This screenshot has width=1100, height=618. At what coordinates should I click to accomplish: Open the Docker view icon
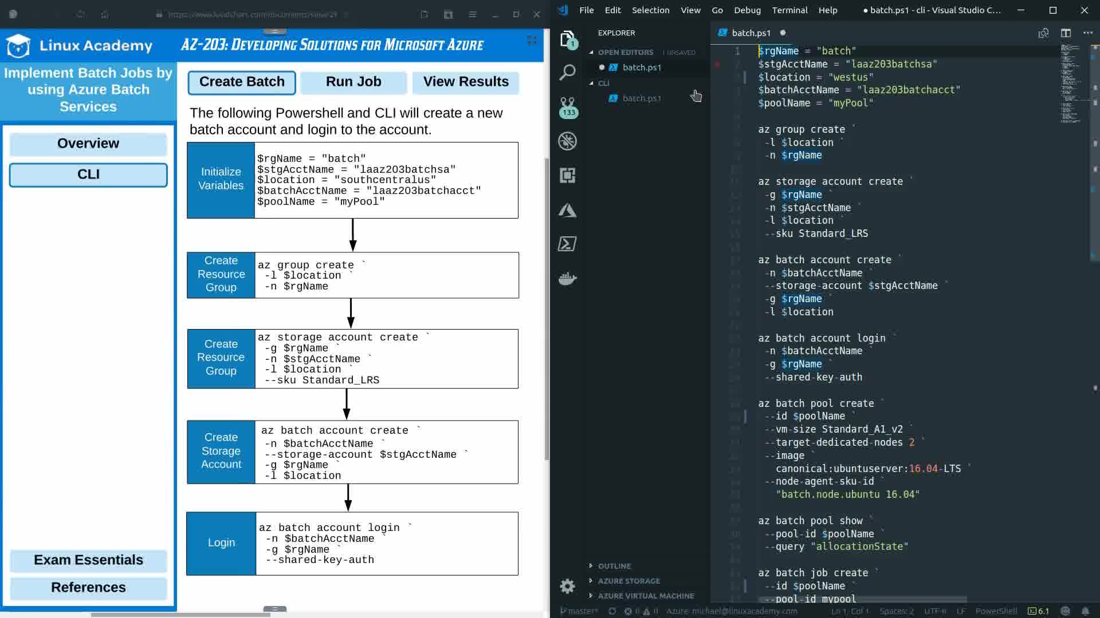(x=567, y=279)
